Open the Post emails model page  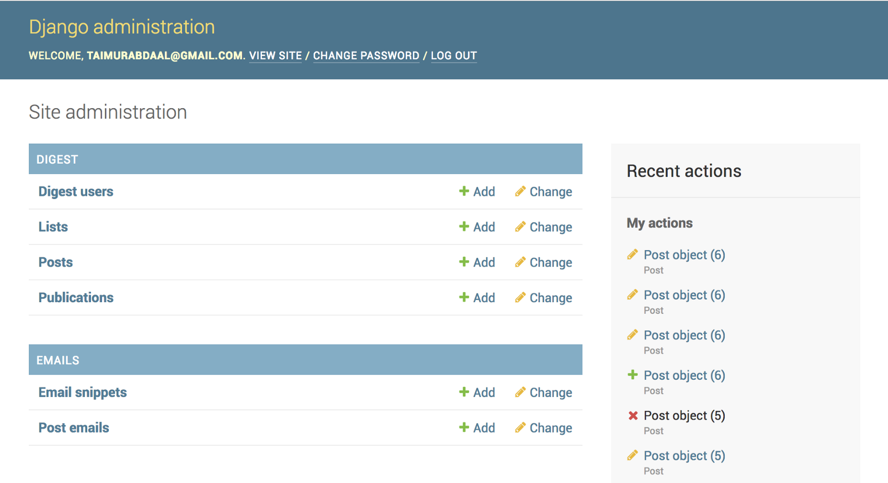tap(73, 428)
